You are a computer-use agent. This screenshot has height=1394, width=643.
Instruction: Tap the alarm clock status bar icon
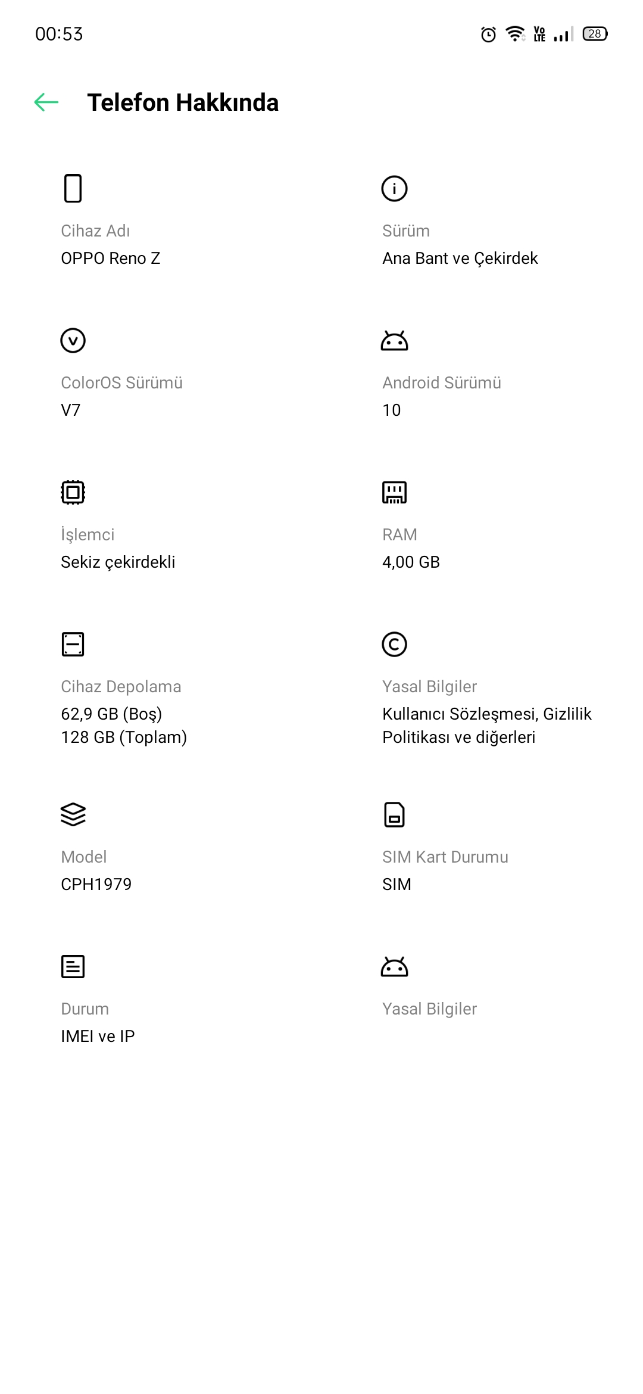(x=488, y=34)
